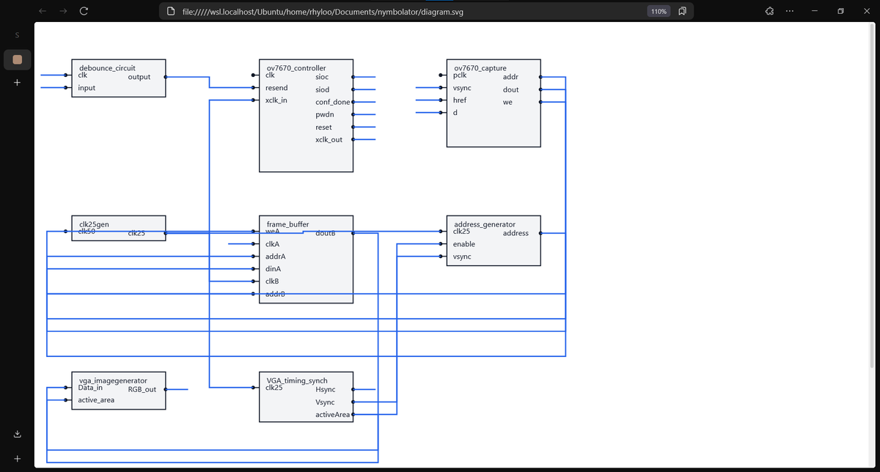Select the ov7670_capture block title

pos(480,68)
